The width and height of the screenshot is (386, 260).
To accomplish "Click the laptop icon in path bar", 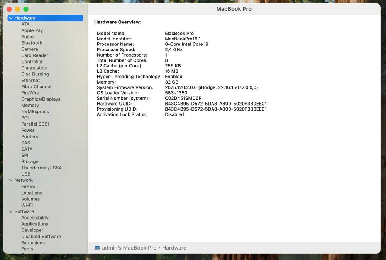I will (97, 248).
